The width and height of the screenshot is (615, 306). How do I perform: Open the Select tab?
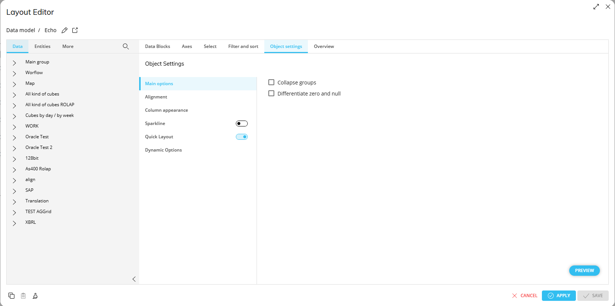tap(210, 46)
